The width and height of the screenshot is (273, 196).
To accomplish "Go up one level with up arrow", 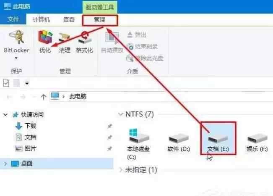I will [44, 97].
